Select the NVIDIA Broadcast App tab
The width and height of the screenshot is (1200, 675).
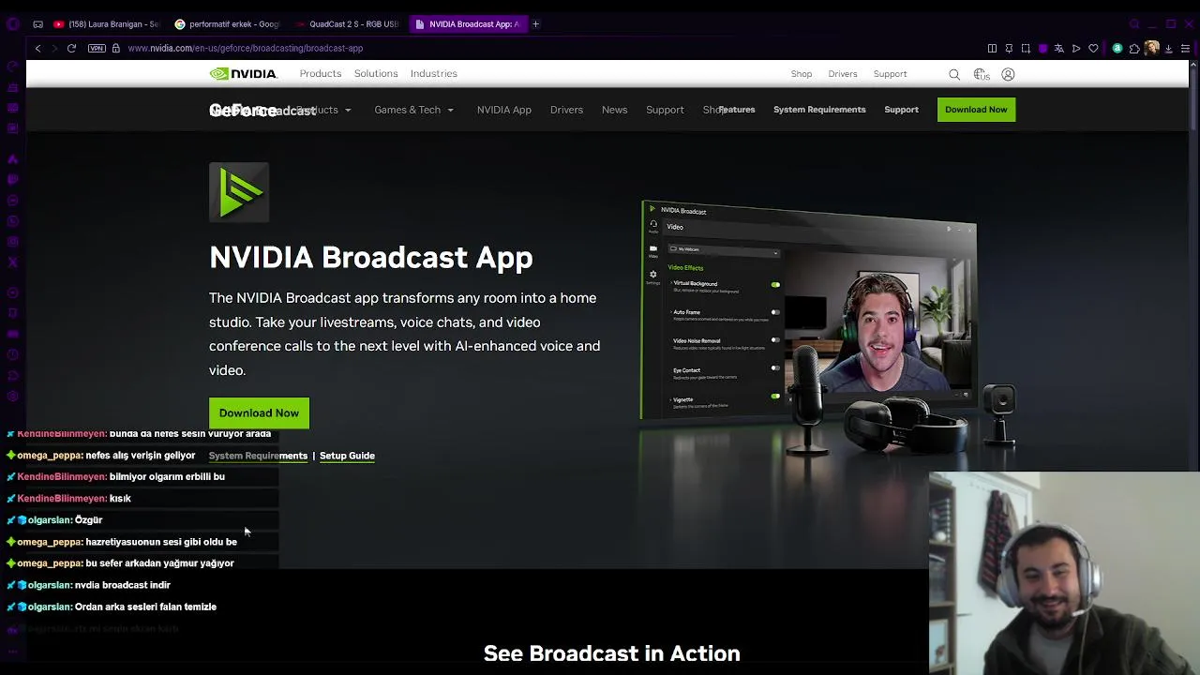coord(468,23)
